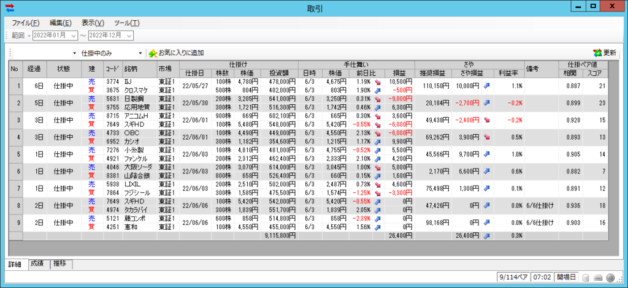The width and height of the screenshot is (628, 288).
Task: Expand the 仕掛中のみ filter dropdown
Action: pyautogui.click(x=140, y=53)
